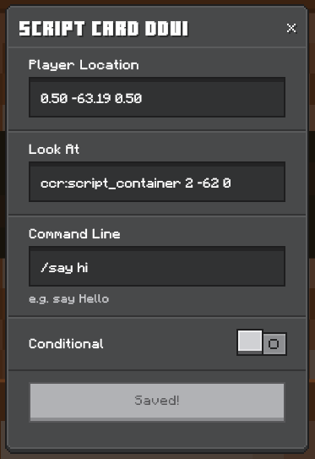Click the Command Line label
The width and height of the screenshot is (315, 459).
[74, 234]
